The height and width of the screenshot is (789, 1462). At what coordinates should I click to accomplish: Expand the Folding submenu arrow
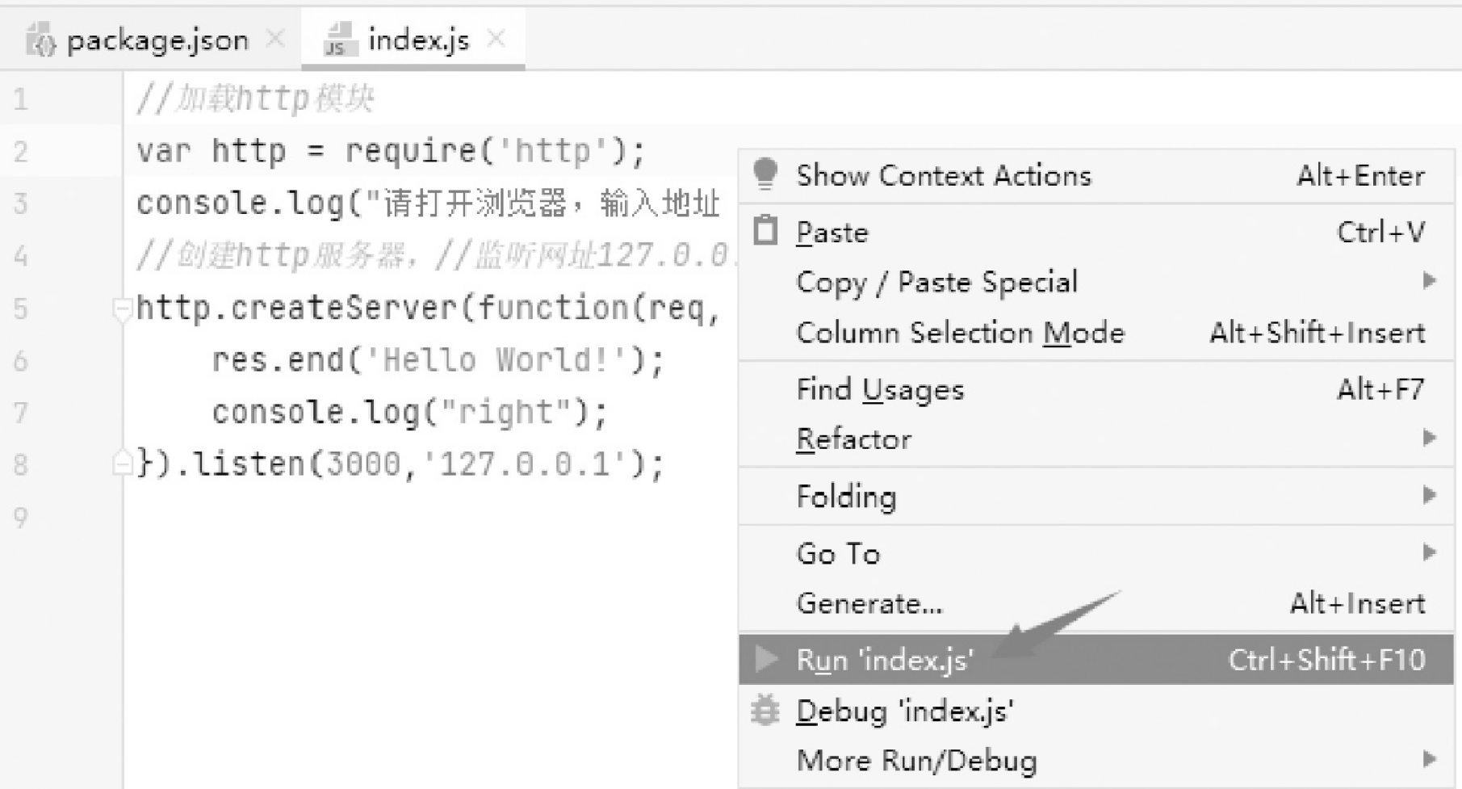(x=1429, y=494)
